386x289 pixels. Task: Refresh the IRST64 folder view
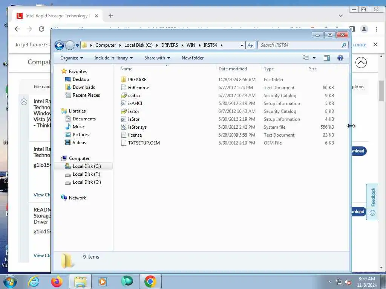(x=250, y=45)
